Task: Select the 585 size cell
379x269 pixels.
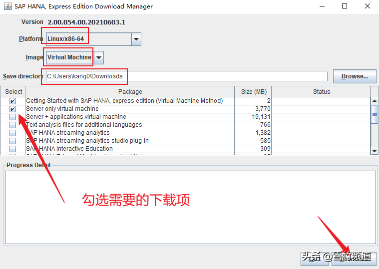Action: coord(253,141)
